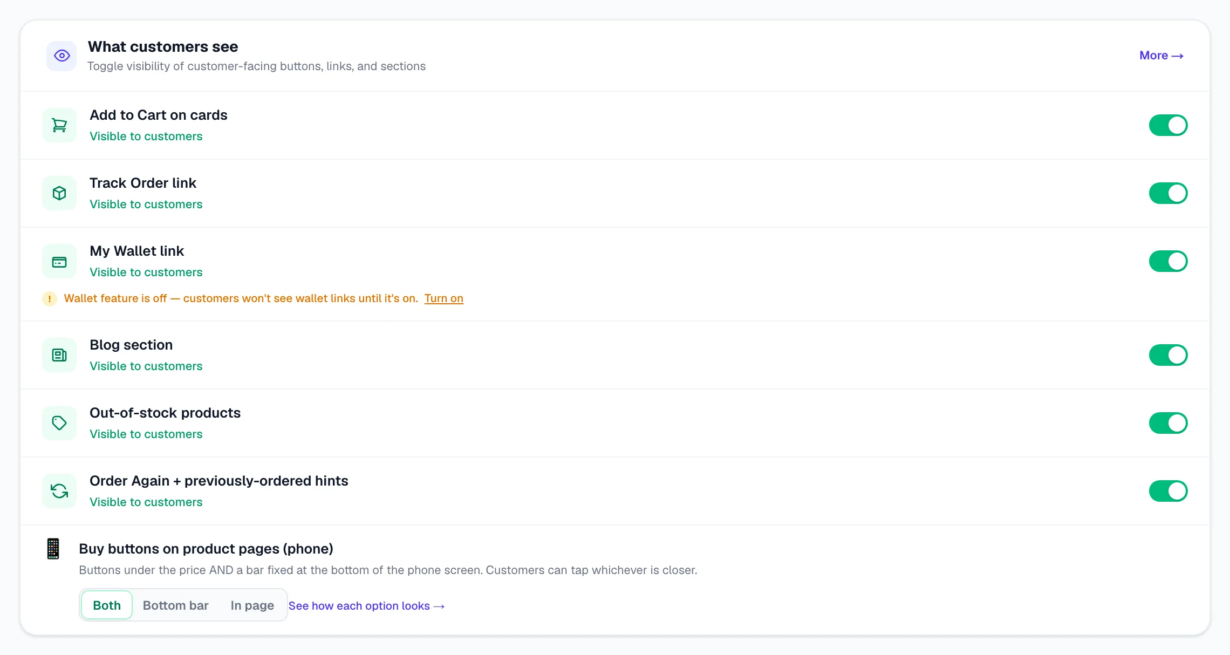Viewport: 1230px width, 655px height.
Task: Click the package box icon for Track Order
Action: pos(59,193)
